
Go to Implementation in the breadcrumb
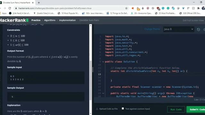(67, 20)
